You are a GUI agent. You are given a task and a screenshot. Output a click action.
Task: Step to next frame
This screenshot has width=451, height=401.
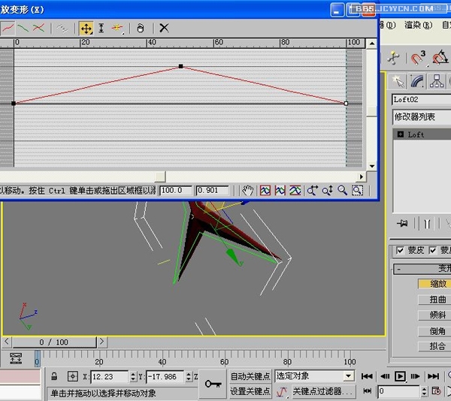[416, 376]
